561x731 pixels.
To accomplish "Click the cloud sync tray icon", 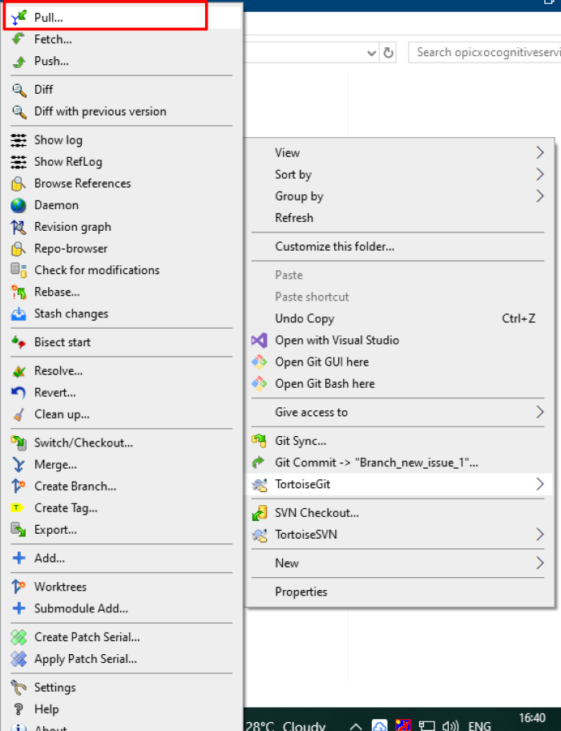I will point(379,726).
